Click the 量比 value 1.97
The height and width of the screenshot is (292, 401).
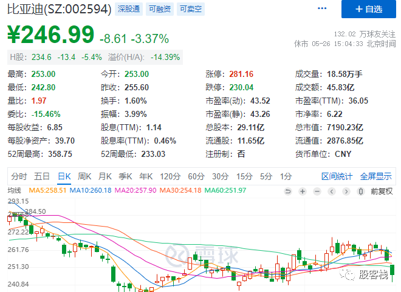[x=39, y=101]
